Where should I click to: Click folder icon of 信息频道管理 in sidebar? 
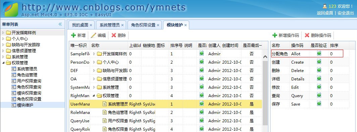click(x=8, y=51)
